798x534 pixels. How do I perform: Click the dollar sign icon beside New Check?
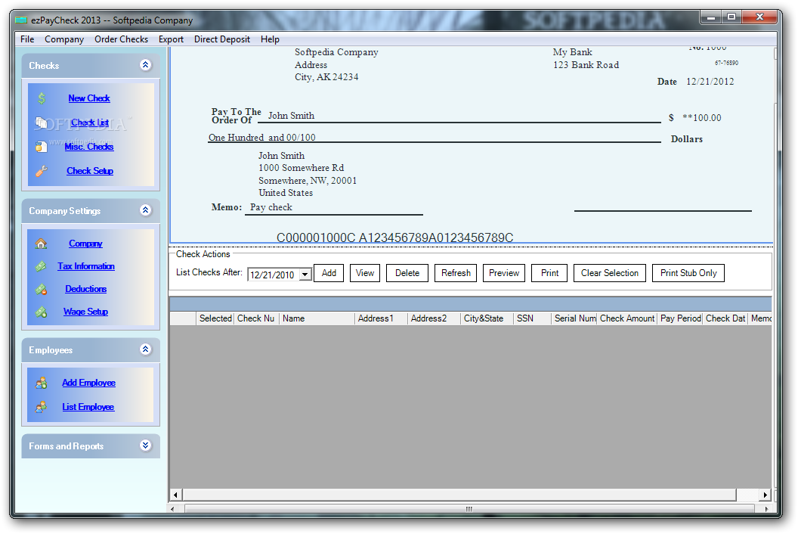coord(42,98)
